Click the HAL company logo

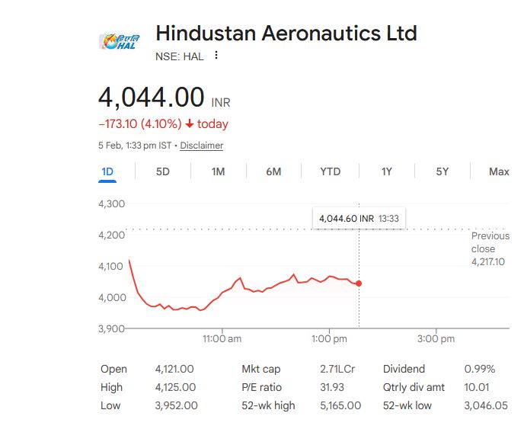(115, 40)
